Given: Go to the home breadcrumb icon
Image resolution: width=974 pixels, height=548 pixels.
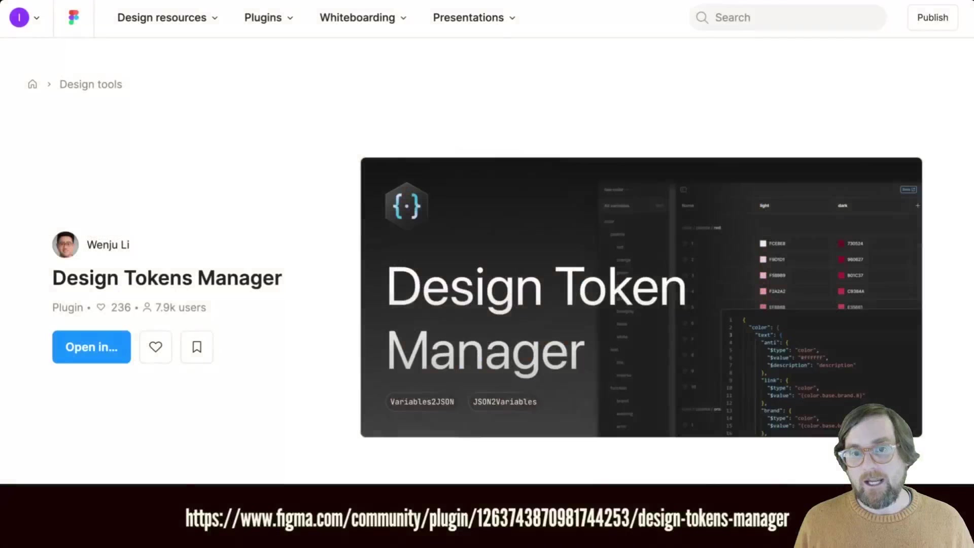Looking at the screenshot, I should point(32,84).
